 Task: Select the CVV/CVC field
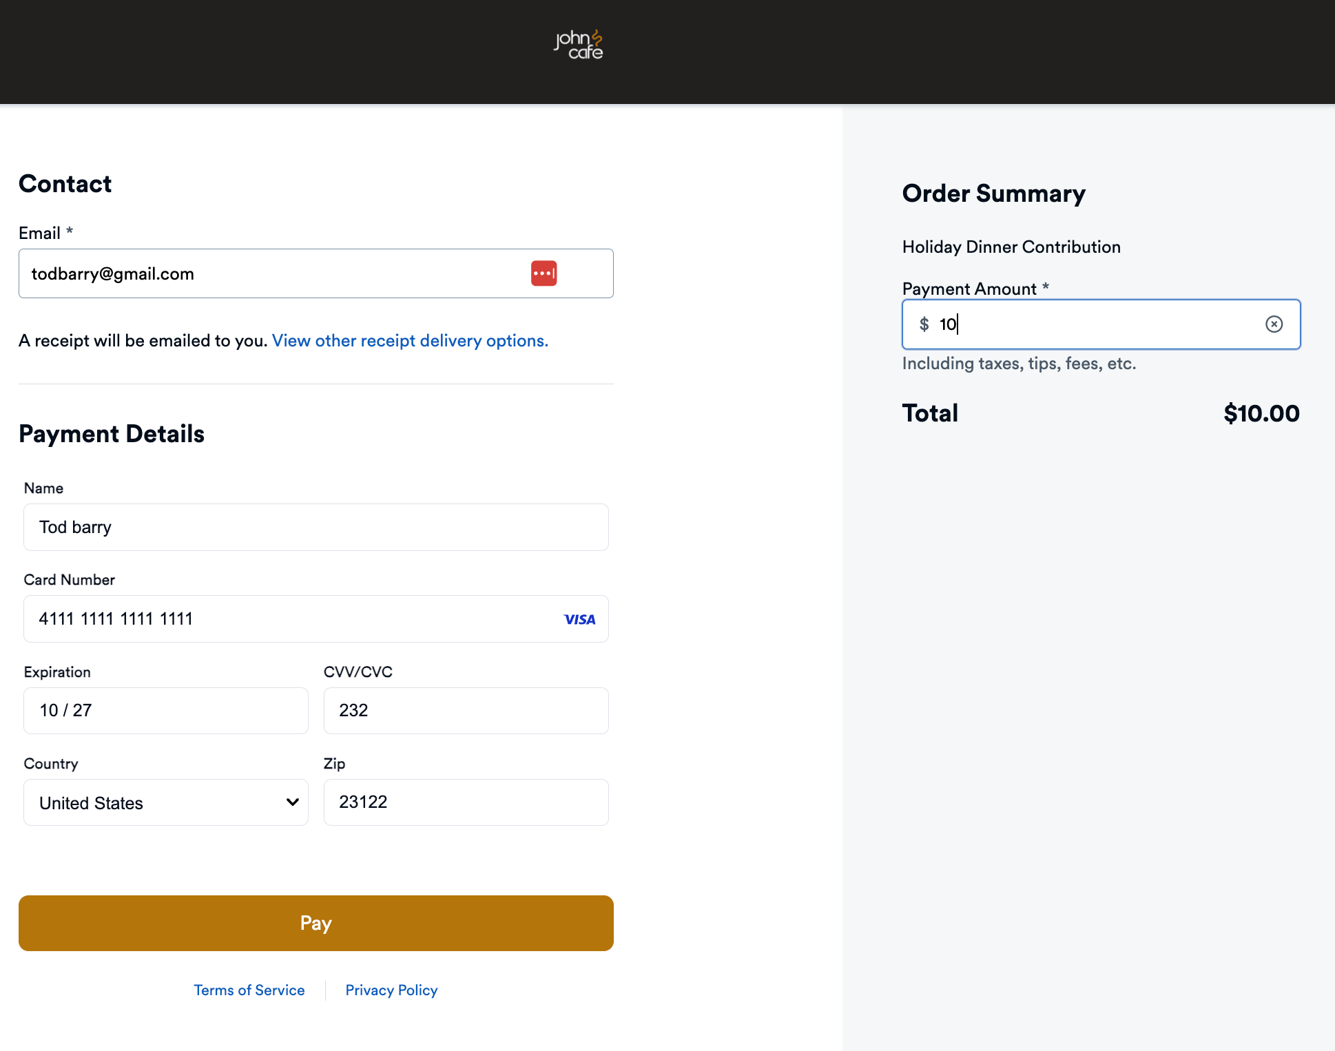click(466, 710)
